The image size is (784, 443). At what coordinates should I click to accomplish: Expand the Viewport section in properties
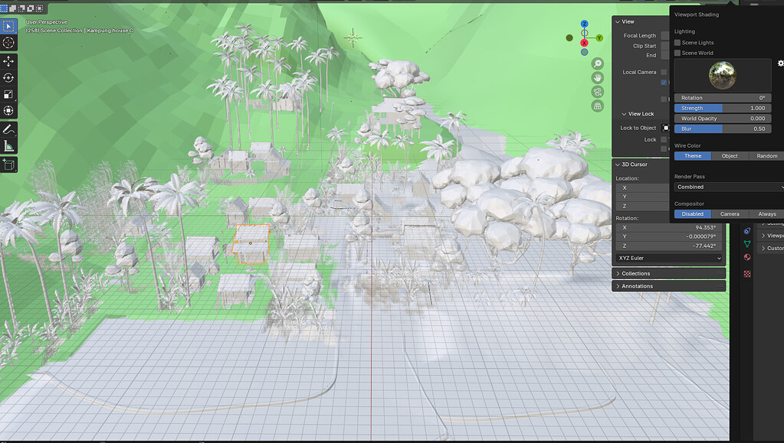point(770,235)
